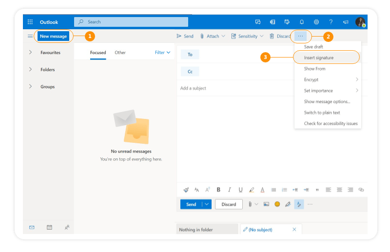
Task: Align text right
Action: pyautogui.click(x=350, y=190)
